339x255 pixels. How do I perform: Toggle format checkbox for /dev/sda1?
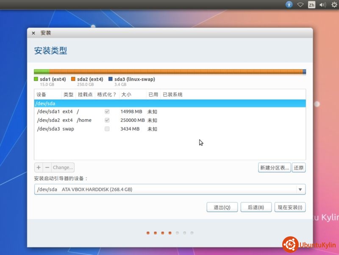click(107, 112)
